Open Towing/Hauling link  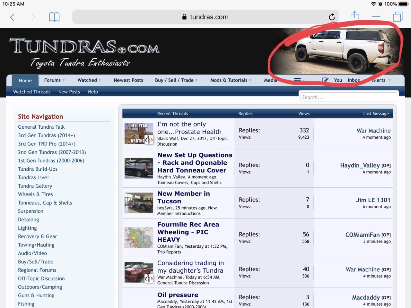(36, 245)
